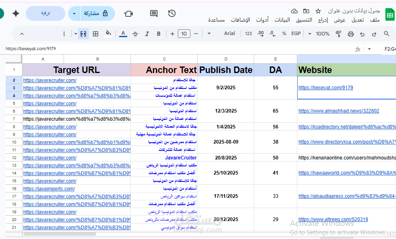Screen dimensions: 396x239
Task: Expand the merge type dropdown arrow
Action: pos(75,33)
